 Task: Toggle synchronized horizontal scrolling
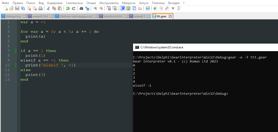click(x=115, y=8)
